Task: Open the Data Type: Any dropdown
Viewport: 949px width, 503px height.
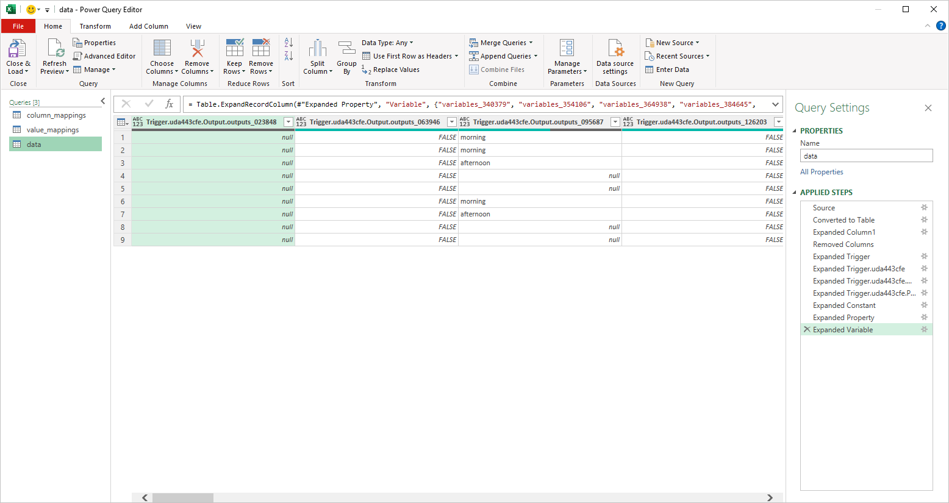Action: (x=387, y=43)
